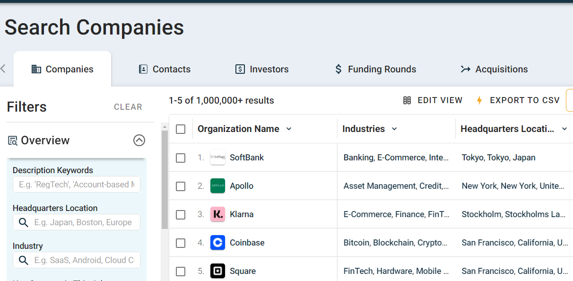Open the Funding Rounds tab
Screen dimensions: 573x281
click(x=375, y=69)
